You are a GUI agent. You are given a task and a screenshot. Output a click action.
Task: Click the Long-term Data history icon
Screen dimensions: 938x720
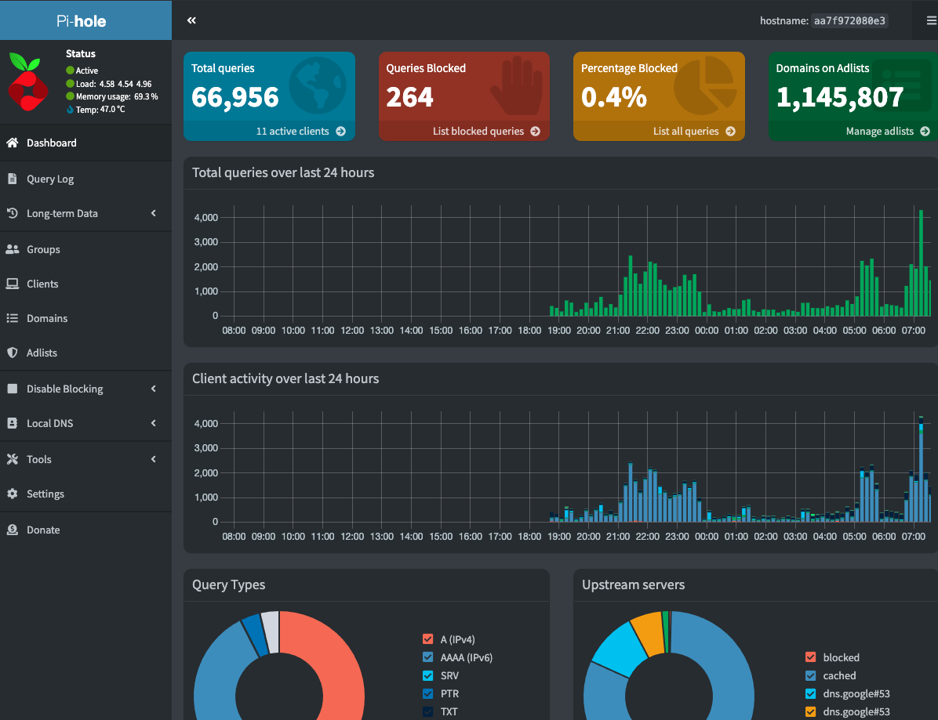[12, 213]
